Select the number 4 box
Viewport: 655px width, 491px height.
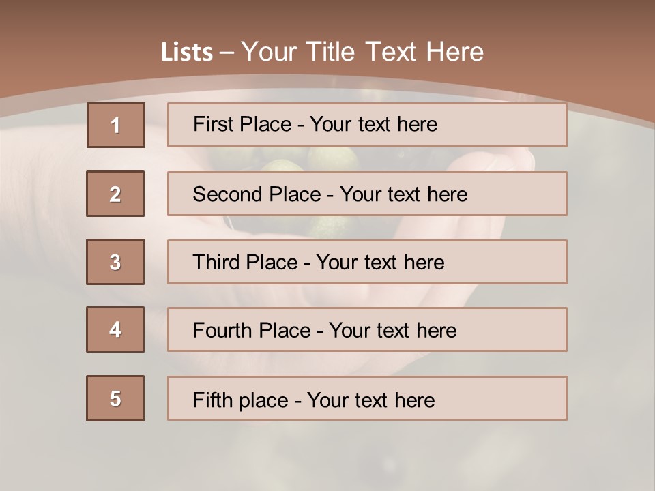[115, 329]
